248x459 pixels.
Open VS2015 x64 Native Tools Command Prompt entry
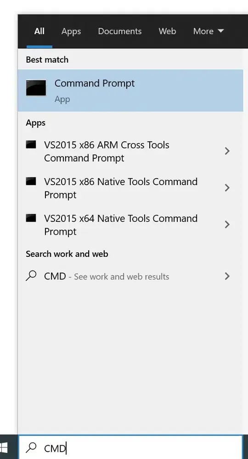(130, 225)
